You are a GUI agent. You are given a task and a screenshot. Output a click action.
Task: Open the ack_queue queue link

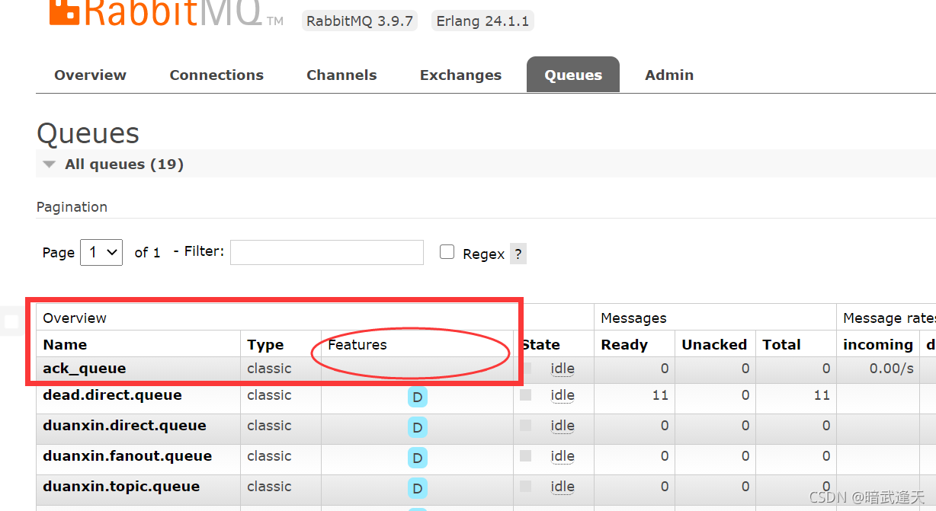(x=85, y=369)
